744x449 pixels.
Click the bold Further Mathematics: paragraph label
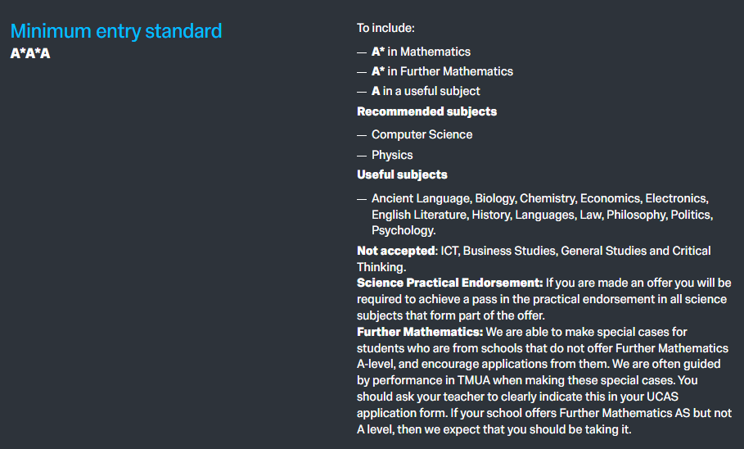click(x=420, y=332)
